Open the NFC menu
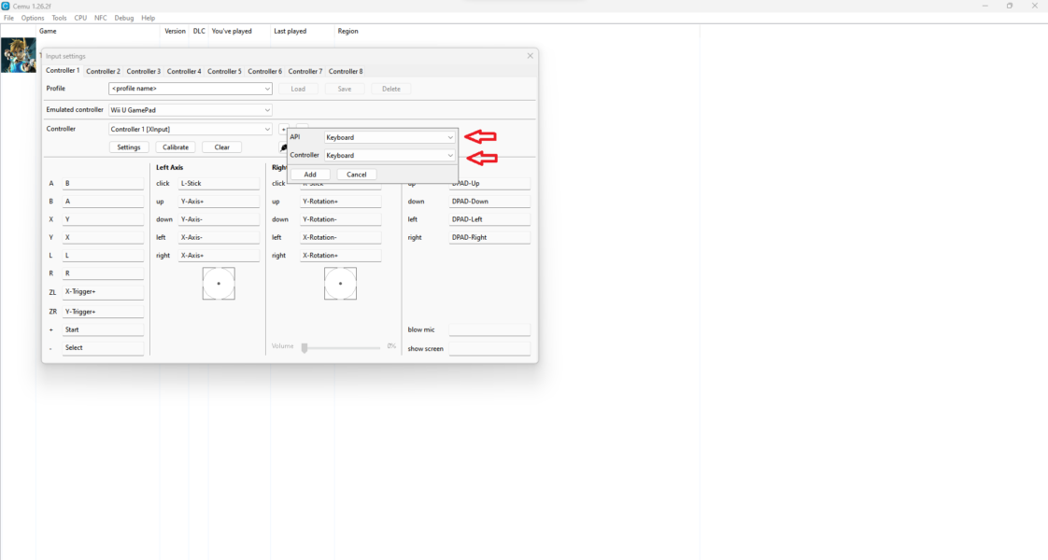The height and width of the screenshot is (560, 1048). click(100, 18)
